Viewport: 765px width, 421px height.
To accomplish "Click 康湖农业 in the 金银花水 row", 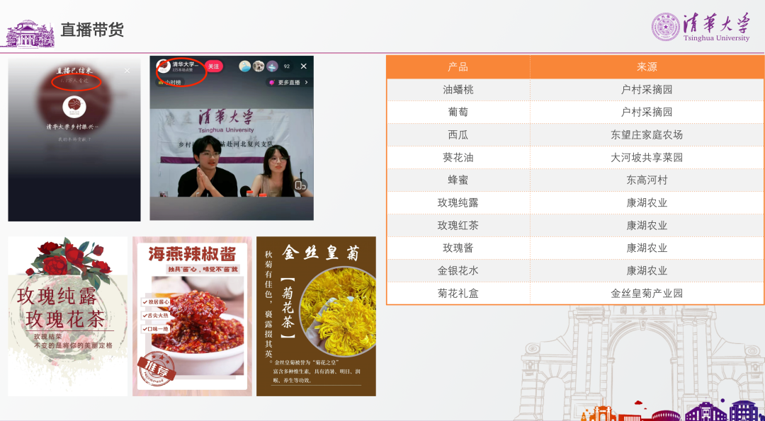I will tap(647, 271).
